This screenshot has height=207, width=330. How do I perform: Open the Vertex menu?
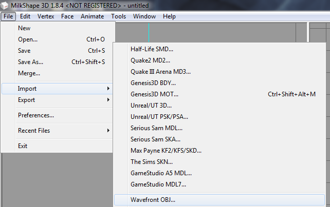coord(46,16)
